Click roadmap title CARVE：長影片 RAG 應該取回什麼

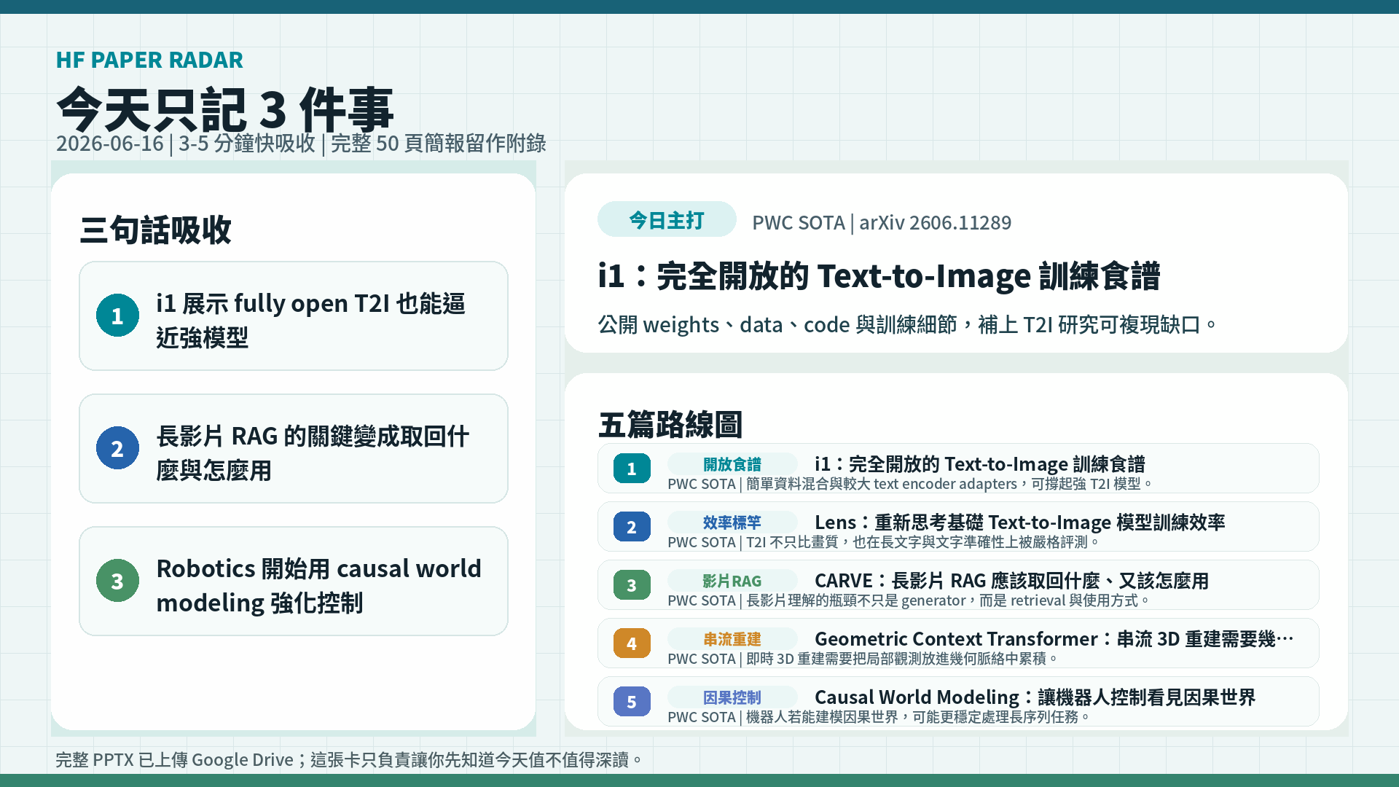(1011, 580)
